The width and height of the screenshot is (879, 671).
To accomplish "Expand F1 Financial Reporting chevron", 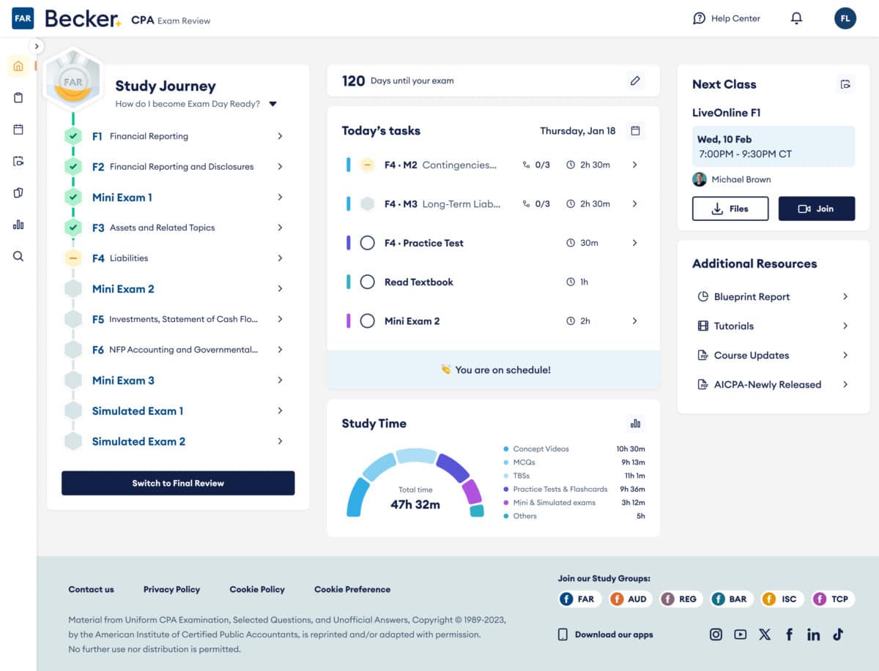I will click(x=280, y=136).
